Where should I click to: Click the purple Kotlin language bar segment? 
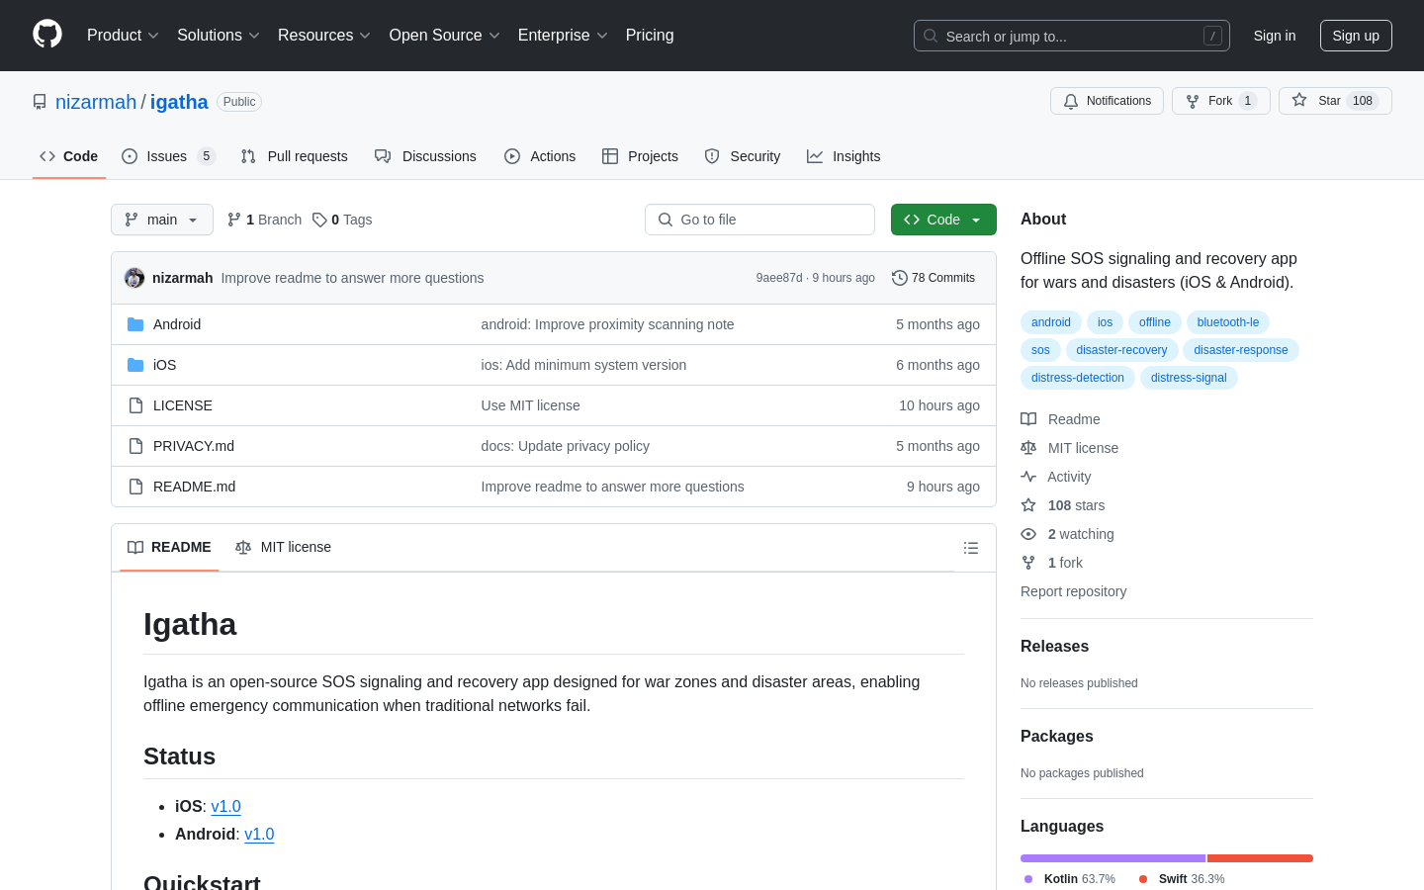tap(1112, 858)
